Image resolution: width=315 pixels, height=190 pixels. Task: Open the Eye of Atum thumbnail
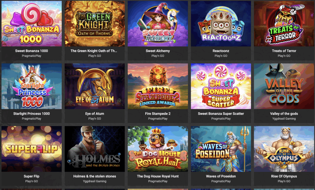95,86
